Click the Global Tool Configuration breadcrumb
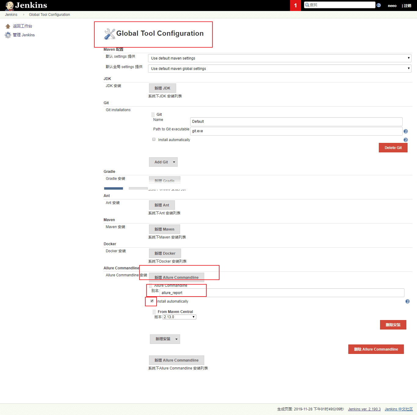The width and height of the screenshot is (417, 415). pos(49,15)
